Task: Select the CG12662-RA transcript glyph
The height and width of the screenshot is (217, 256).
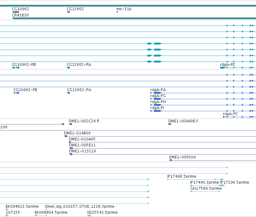Action: [68, 68]
